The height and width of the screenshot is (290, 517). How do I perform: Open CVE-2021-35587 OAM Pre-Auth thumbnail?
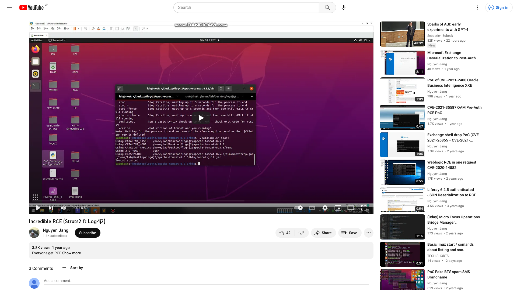point(402,117)
